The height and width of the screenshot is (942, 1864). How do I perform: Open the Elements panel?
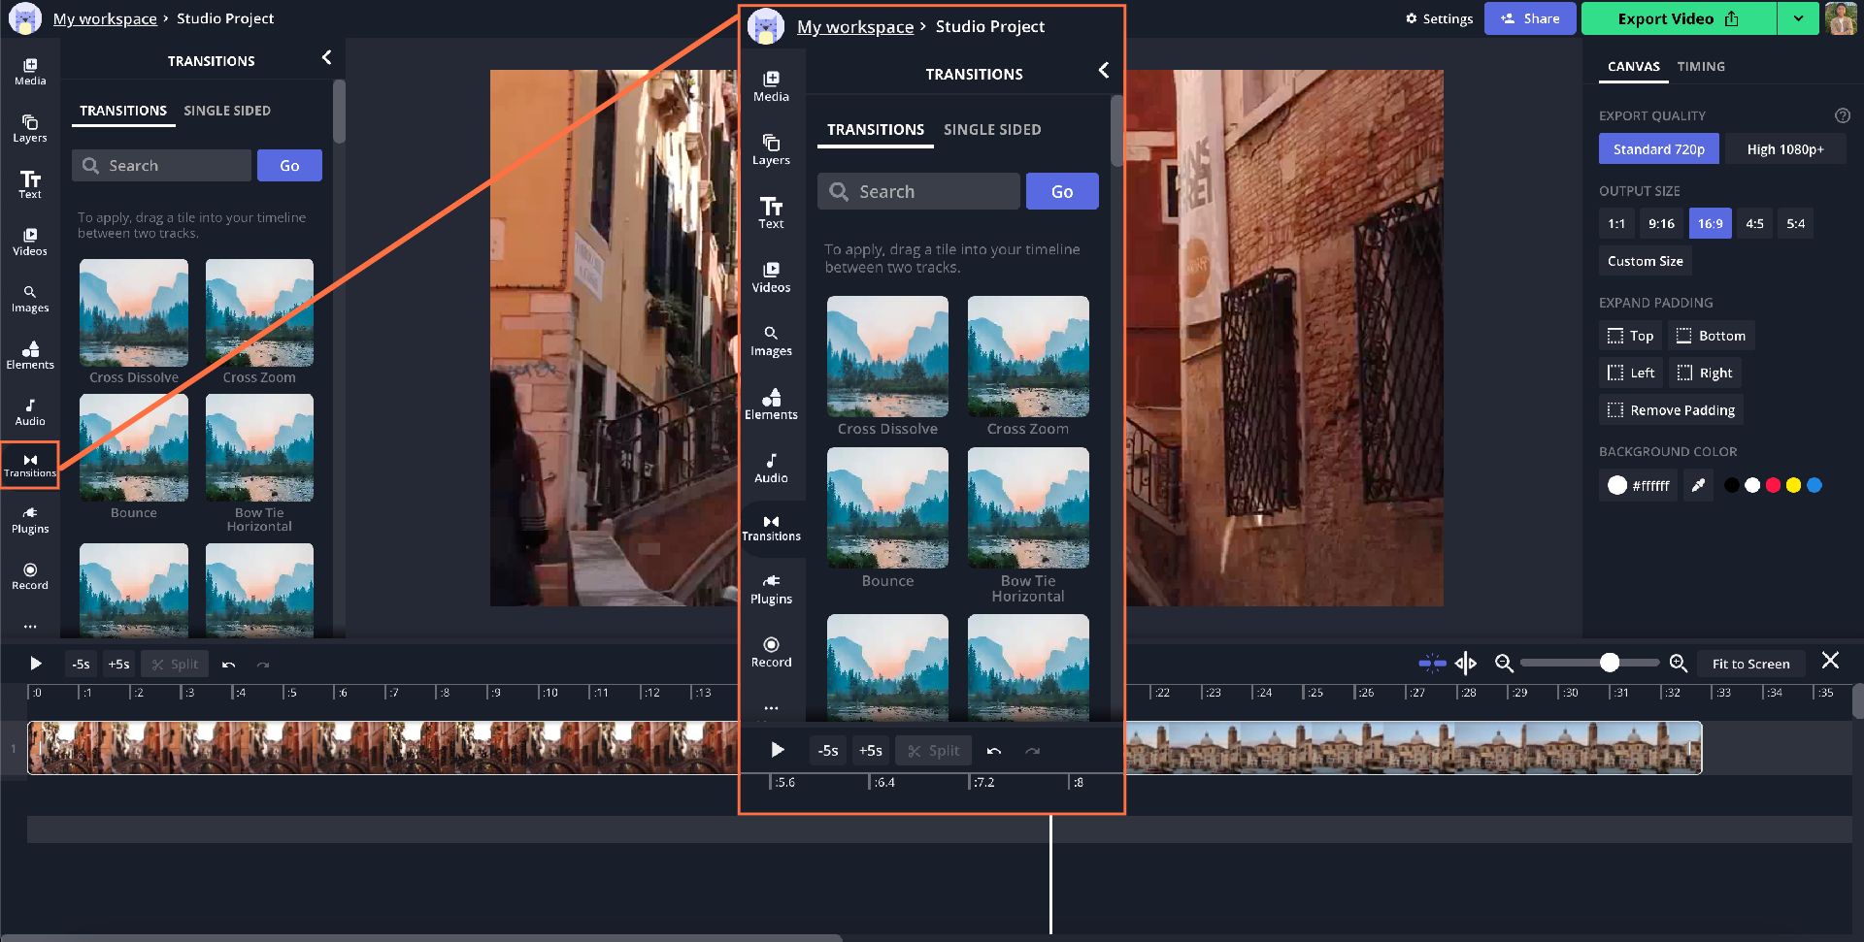[x=30, y=355]
